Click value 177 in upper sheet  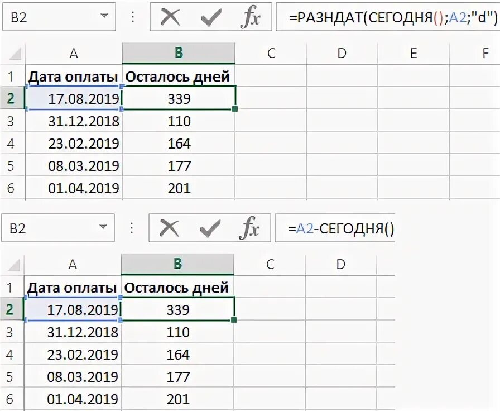coord(179,165)
